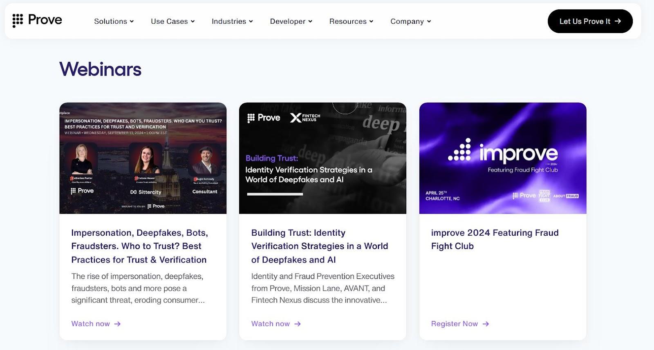
Task: Click Featuring Fraud Fight Club thumbnail text
Action: click(x=522, y=170)
